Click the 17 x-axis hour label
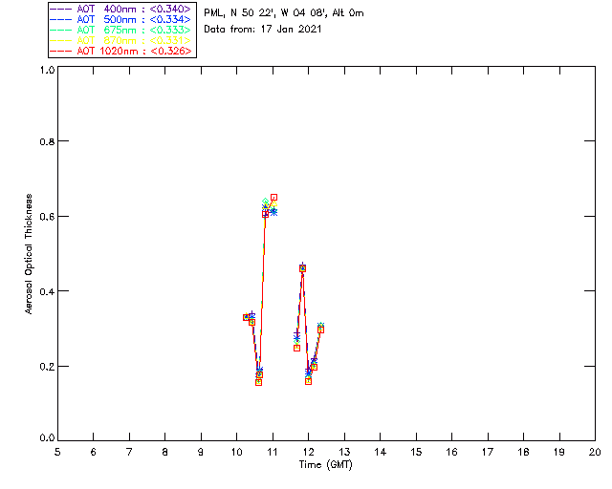 click(x=488, y=452)
